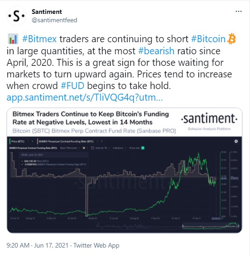Click the left handle of chart range brush
The height and width of the screenshot is (255, 250).
click(x=183, y=226)
